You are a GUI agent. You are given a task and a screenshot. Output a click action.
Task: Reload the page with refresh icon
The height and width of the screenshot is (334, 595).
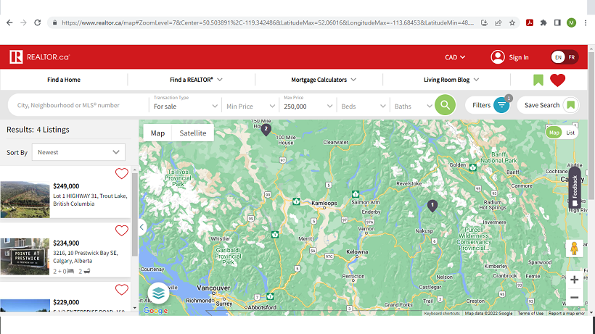pos(37,22)
